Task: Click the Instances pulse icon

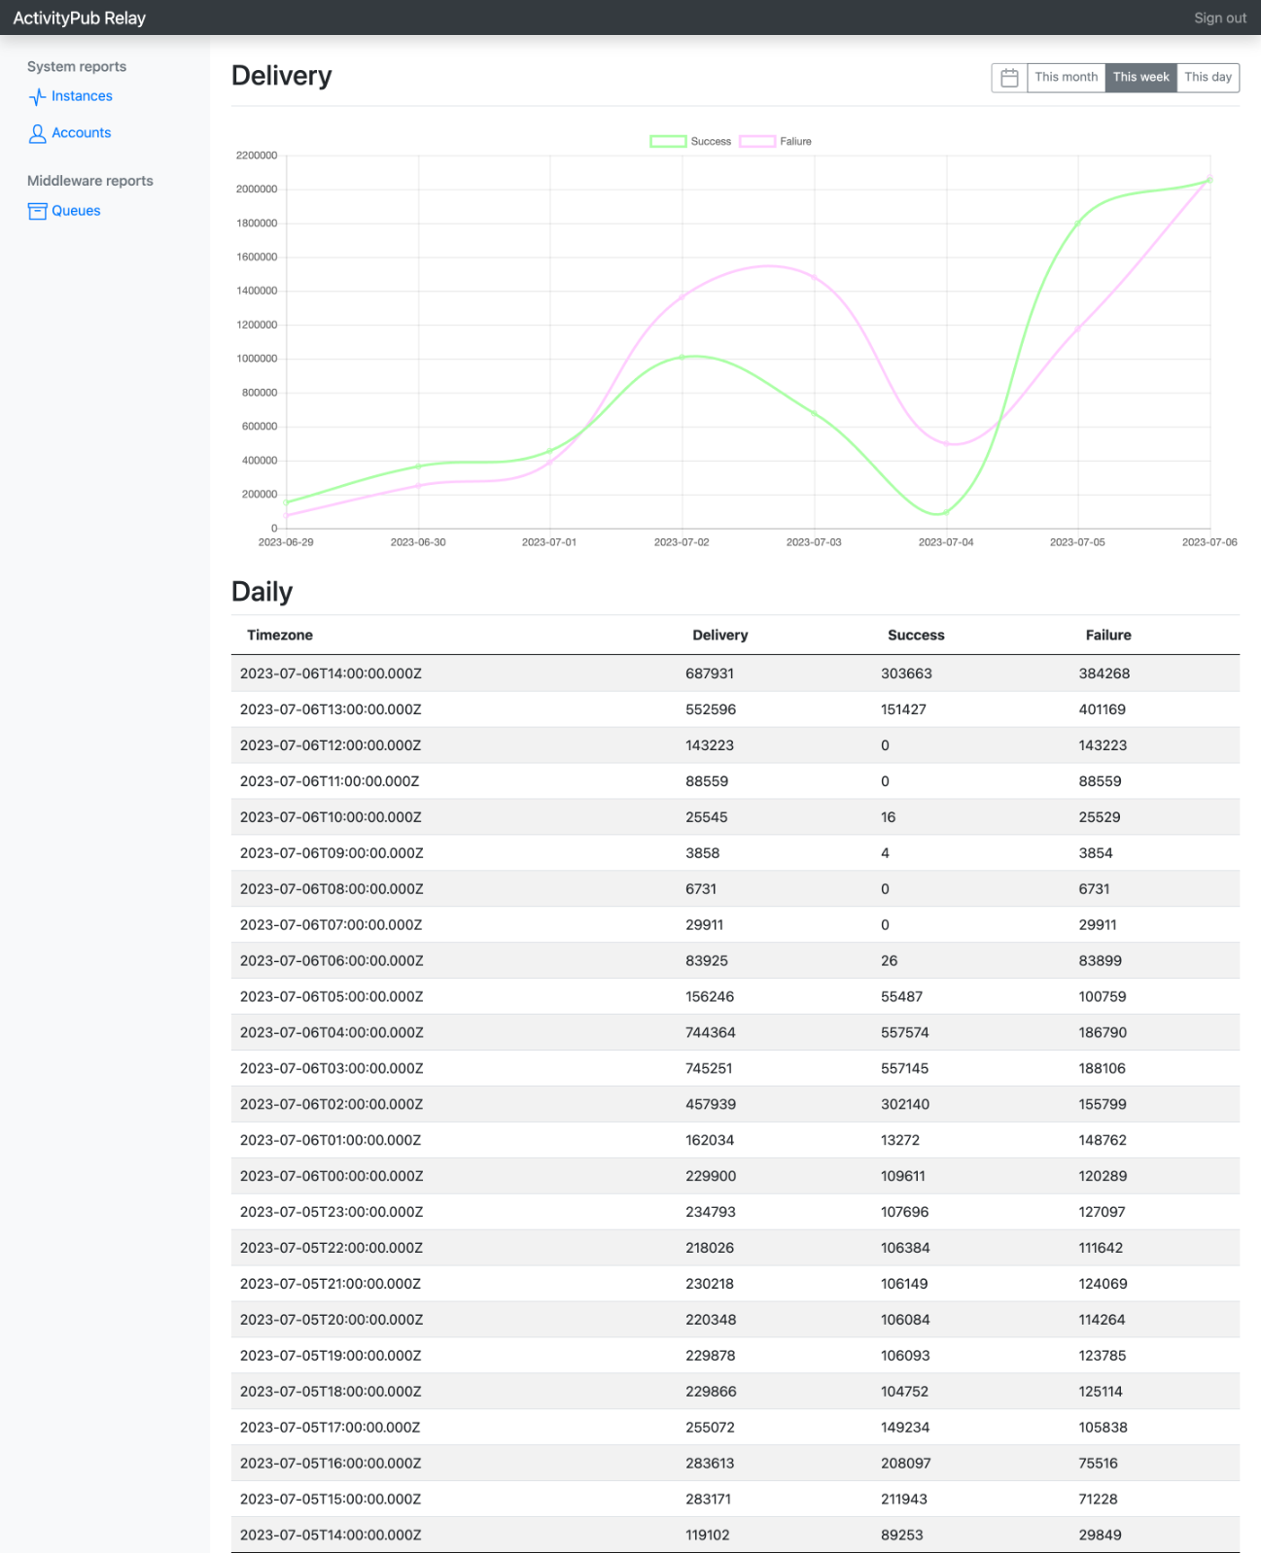Action: [x=37, y=96]
